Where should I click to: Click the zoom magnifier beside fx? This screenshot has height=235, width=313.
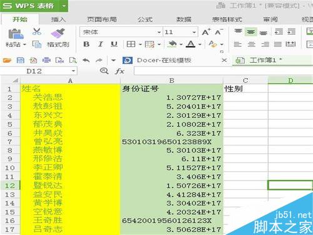click(104, 71)
